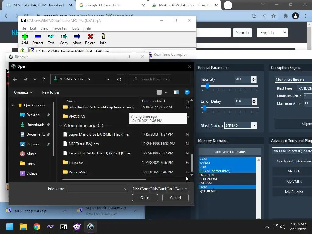
Task: Select NES Test (USA).nes file
Action: click(x=84, y=144)
